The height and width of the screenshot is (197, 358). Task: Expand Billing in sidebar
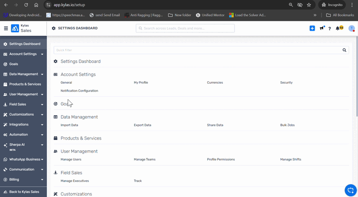pos(42,180)
